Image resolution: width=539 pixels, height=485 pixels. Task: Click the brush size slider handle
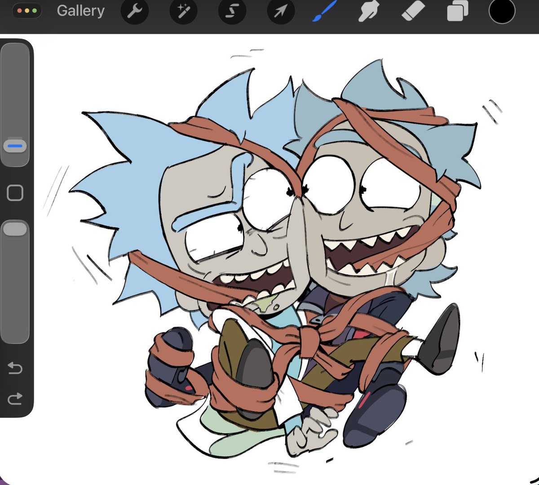[x=15, y=146]
